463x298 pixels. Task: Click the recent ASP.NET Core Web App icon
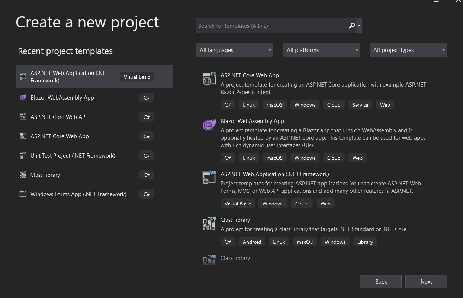[23, 136]
